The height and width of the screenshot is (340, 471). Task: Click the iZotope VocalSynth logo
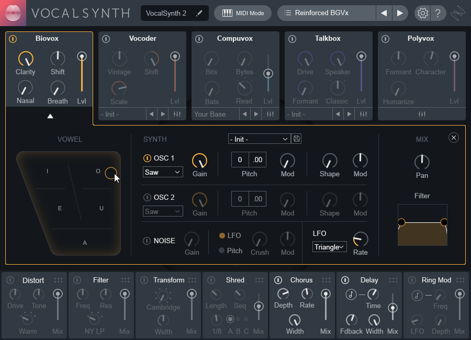13,13
